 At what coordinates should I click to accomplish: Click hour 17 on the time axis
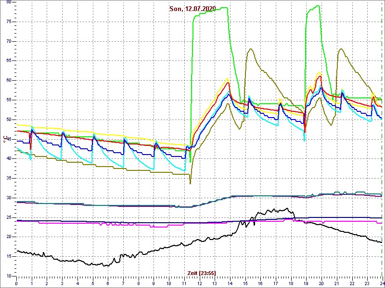[x=275, y=283]
